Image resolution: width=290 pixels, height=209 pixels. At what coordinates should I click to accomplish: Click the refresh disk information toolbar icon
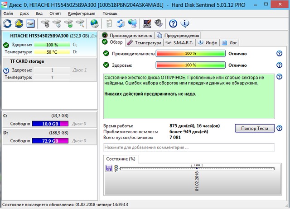(8, 23)
